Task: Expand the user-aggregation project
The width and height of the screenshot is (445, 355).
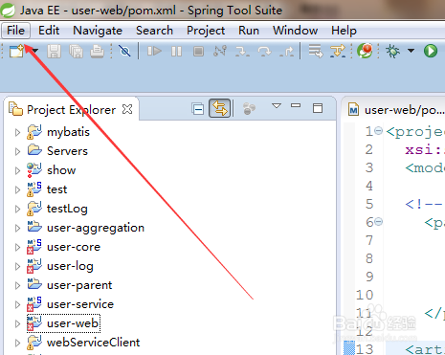Action: tap(17, 228)
